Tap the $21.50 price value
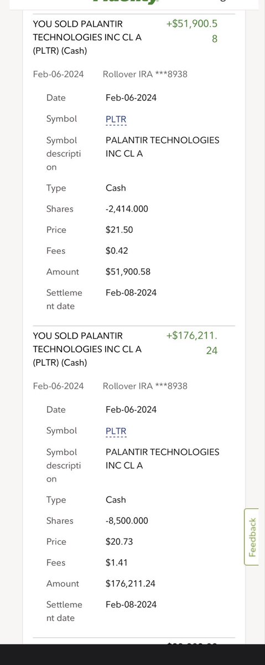 pos(119,230)
